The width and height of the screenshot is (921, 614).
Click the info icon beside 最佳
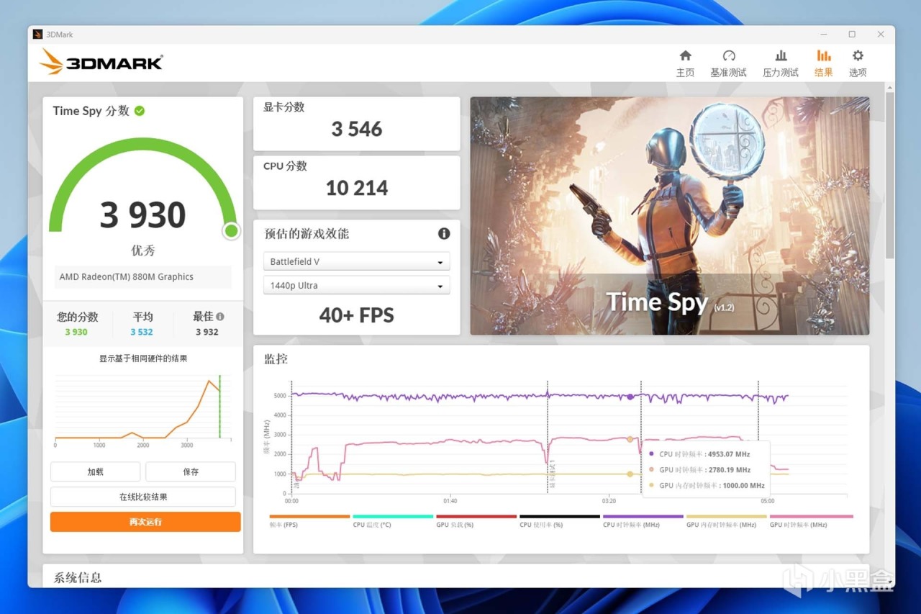tap(220, 316)
